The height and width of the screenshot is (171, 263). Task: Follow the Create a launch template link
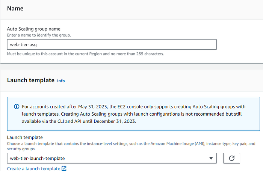click(x=33, y=168)
